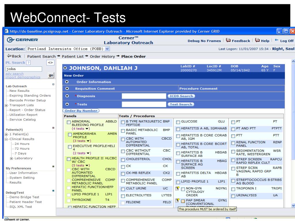Click the Internet Explorer page icon in title bar
Image resolution: width=295 pixels, height=221 pixels.
point(7,31)
